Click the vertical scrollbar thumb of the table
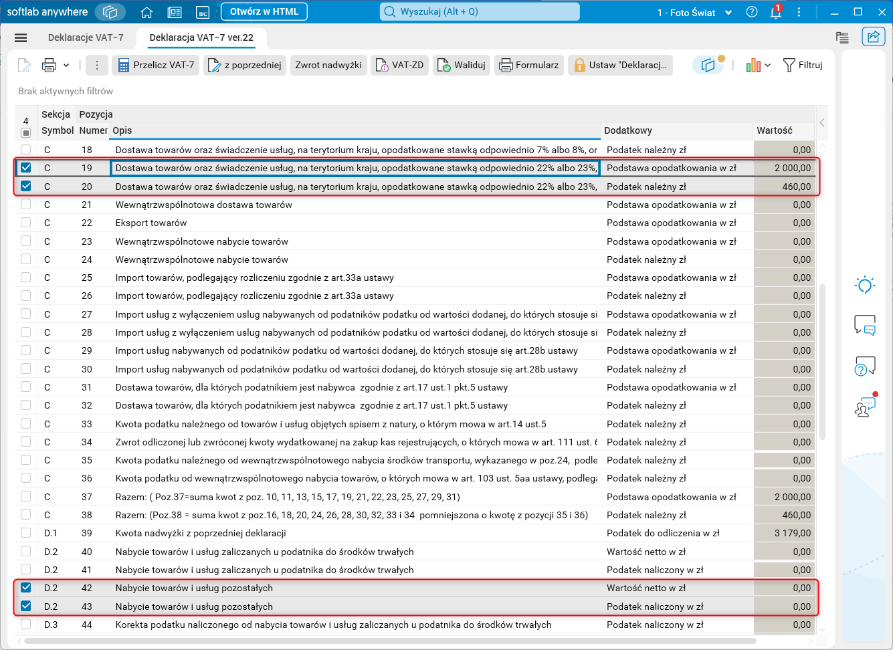The width and height of the screenshot is (893, 650). [823, 361]
